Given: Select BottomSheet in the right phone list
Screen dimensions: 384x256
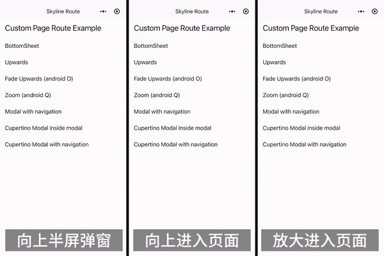Looking at the screenshot, I should tap(280, 46).
